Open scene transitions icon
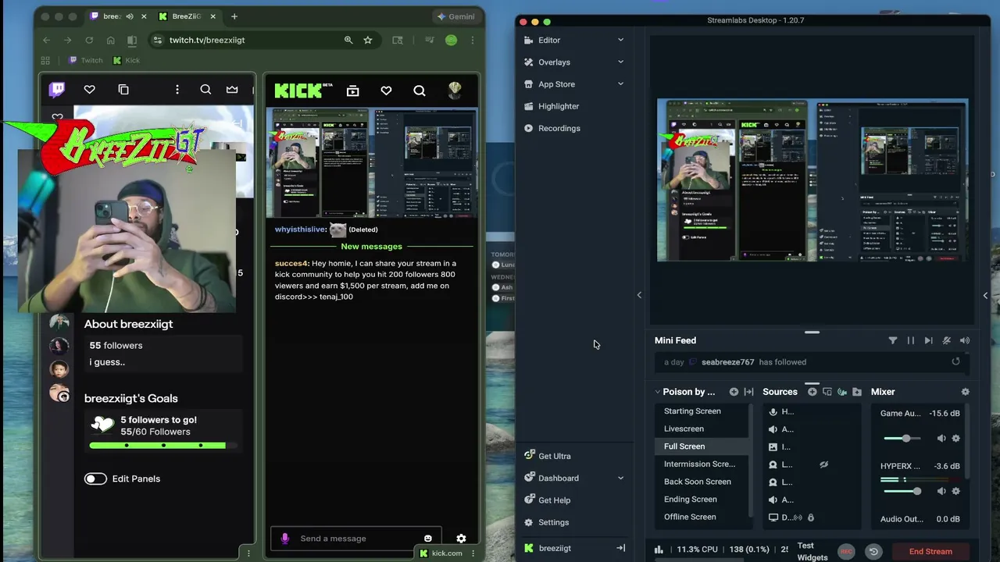1000x562 pixels. click(748, 392)
